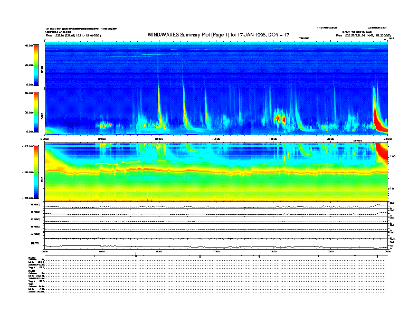The width and height of the screenshot is (418, 323).
Task: Click the vertical RAD2 axis label
Action: point(42,69)
